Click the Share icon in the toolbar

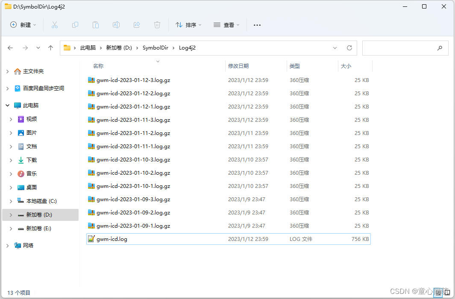pos(136,25)
